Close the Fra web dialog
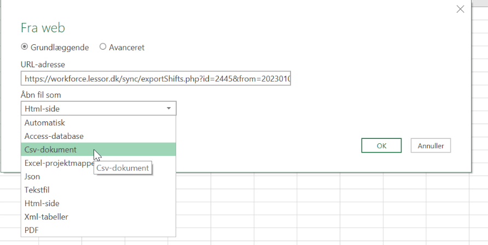This screenshot has width=488, height=245. point(460,9)
